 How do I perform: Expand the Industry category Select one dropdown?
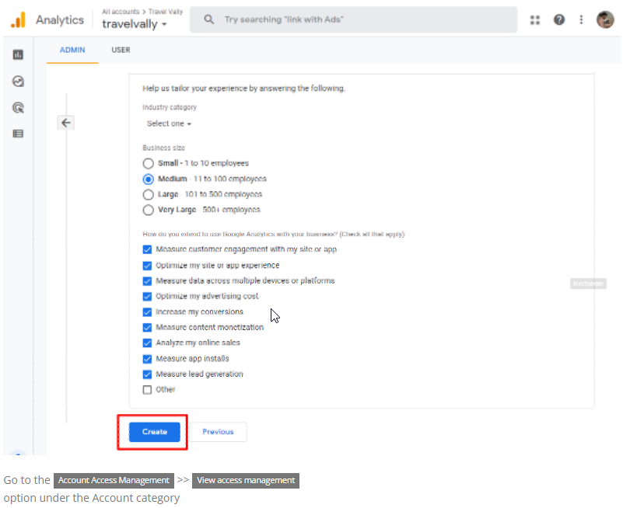[169, 124]
